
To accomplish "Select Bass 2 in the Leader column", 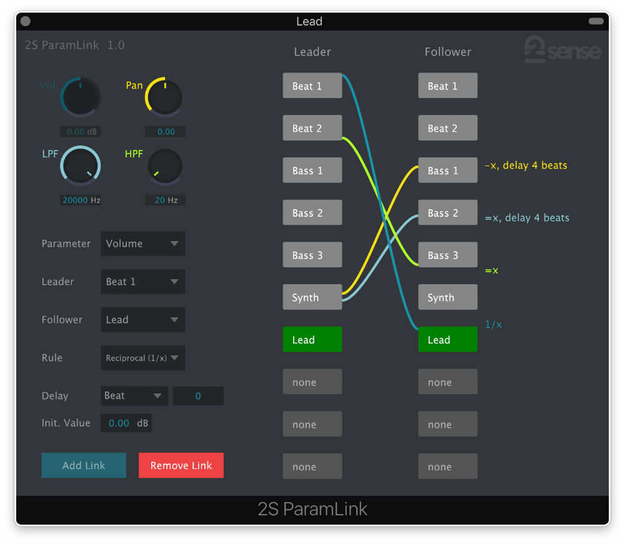I will coord(312,212).
